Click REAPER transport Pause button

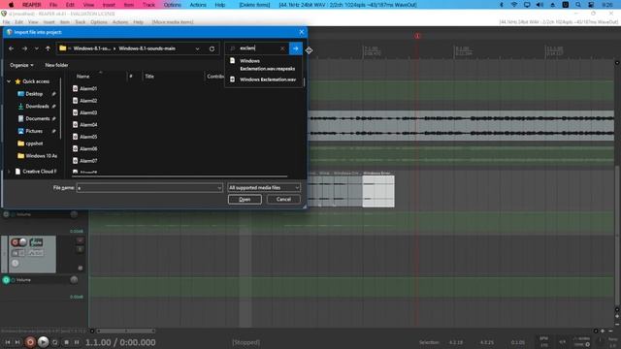click(x=77, y=342)
